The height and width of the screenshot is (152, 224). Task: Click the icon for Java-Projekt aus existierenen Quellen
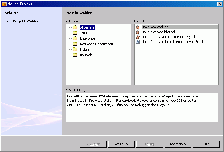tap(138, 37)
